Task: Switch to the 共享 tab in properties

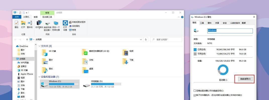Action: coord(217,23)
